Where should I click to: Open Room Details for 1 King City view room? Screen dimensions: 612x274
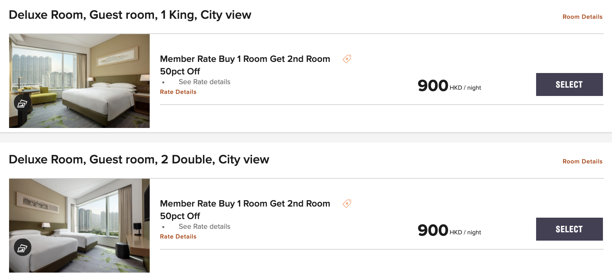582,17
